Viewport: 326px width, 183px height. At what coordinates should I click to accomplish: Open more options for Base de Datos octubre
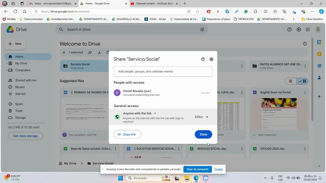click(116, 149)
